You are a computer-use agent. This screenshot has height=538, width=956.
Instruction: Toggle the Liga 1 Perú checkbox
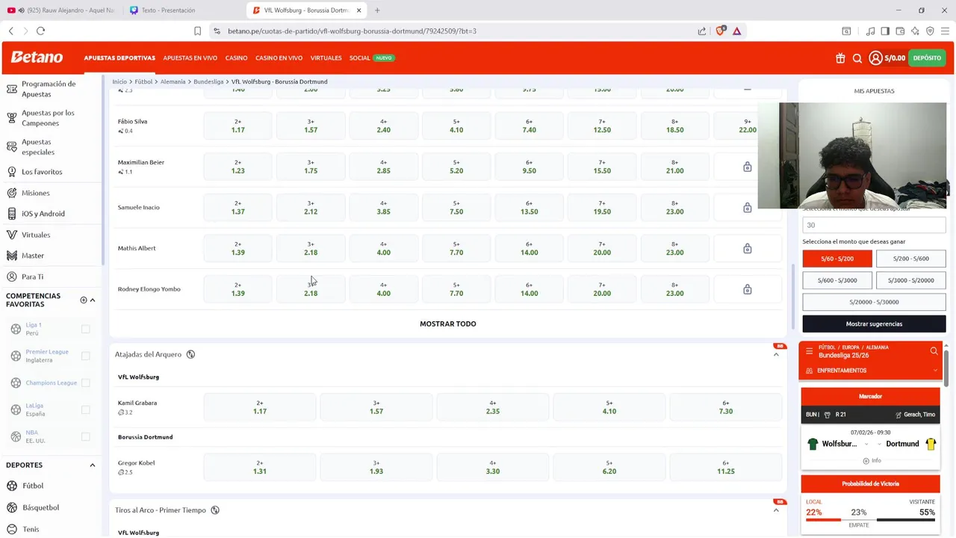(86, 329)
